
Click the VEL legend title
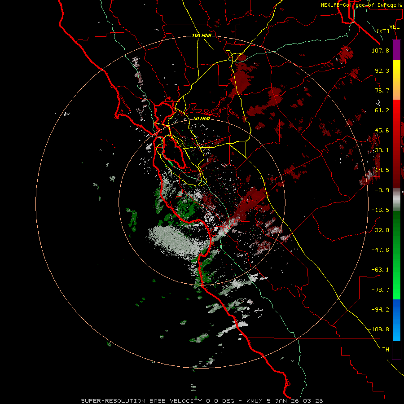394,27
